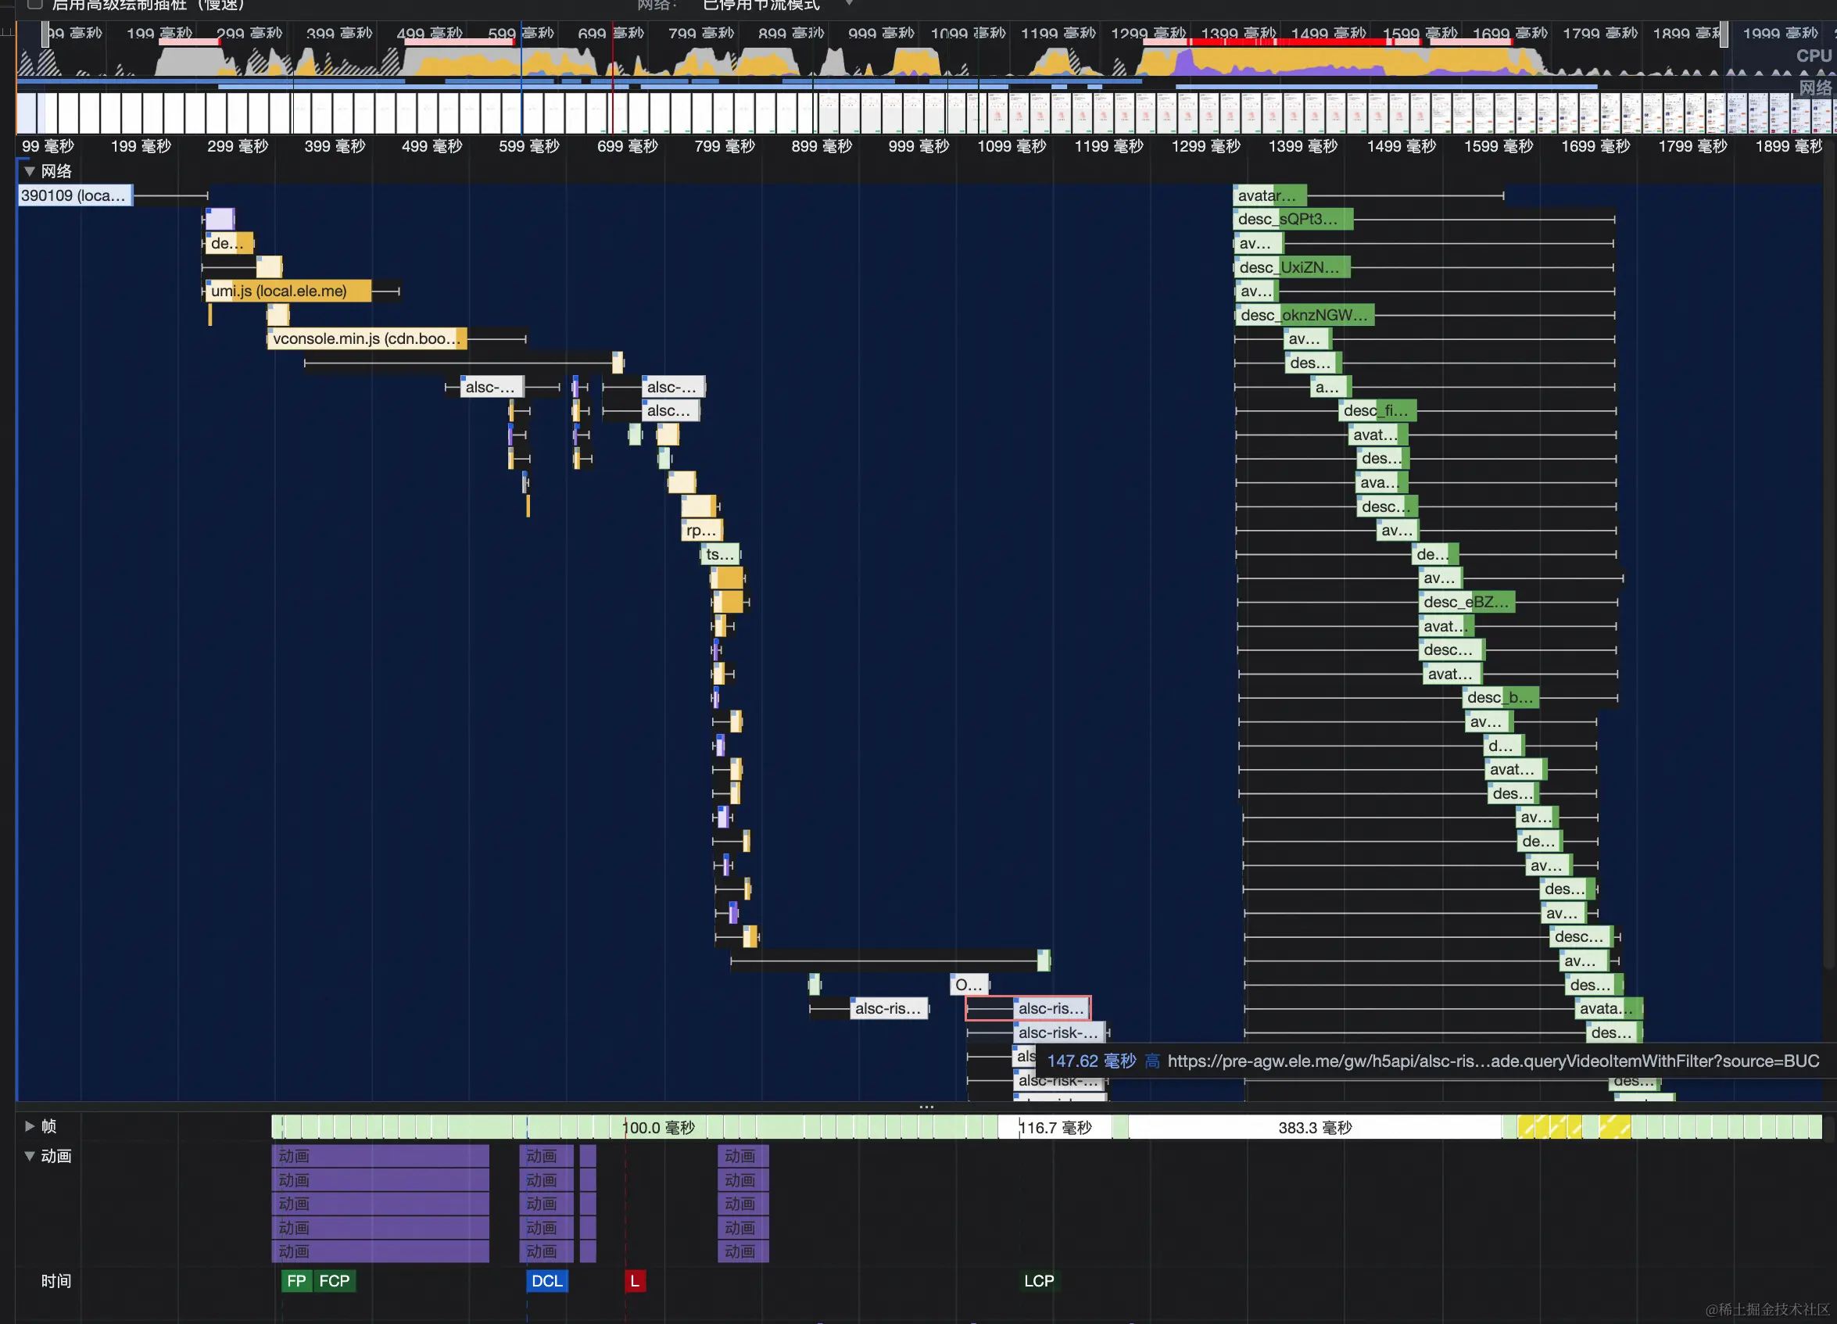
Task: Click the 390109 (loca... document request
Action: [x=74, y=195]
